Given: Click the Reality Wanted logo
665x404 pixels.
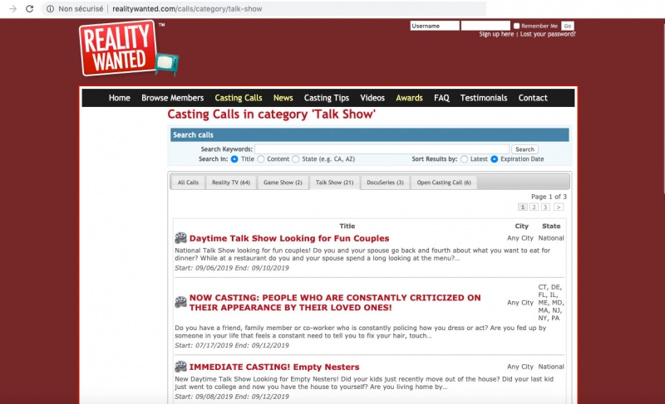Looking at the screenshot, I should click(x=127, y=48).
